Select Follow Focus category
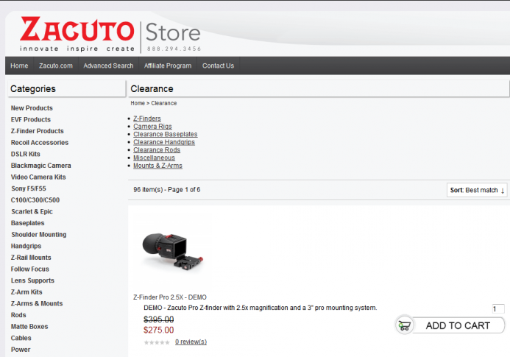Screen dimensions: 510x357 [x=29, y=269]
